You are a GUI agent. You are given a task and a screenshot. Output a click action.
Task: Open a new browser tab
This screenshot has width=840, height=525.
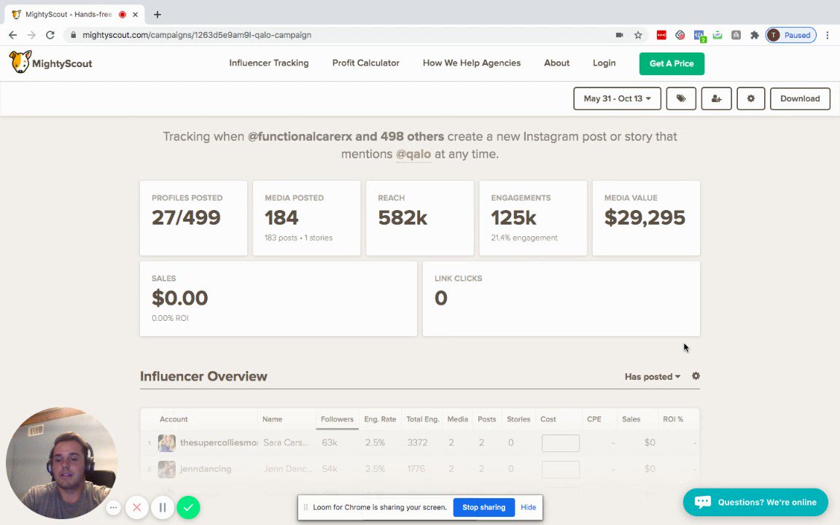click(x=157, y=15)
